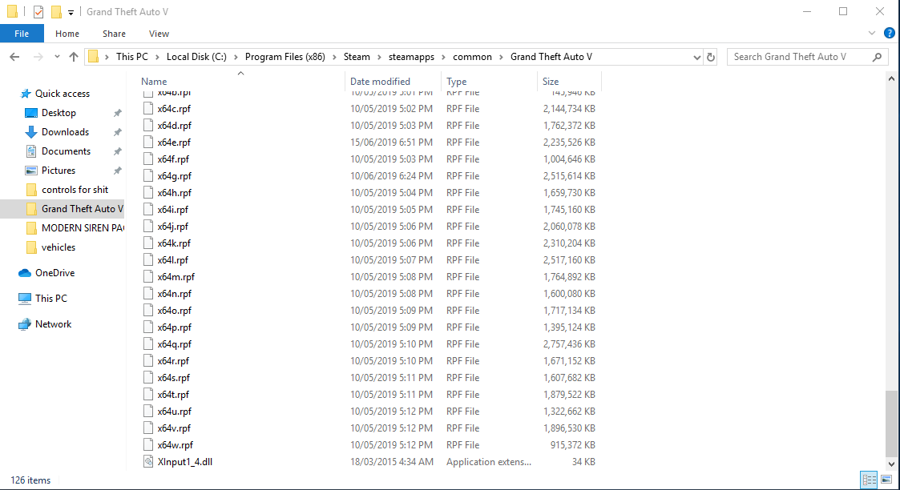The width and height of the screenshot is (900, 490).
Task: Click 'Steam' breadcrumb in address bar
Action: [x=357, y=57]
